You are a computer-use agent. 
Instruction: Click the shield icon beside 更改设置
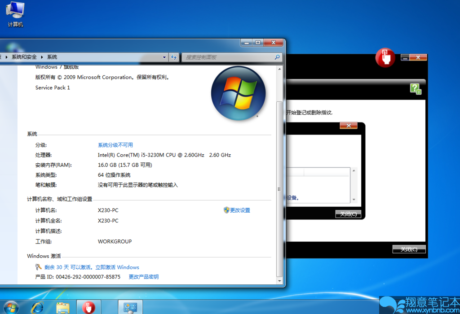pyautogui.click(x=226, y=210)
